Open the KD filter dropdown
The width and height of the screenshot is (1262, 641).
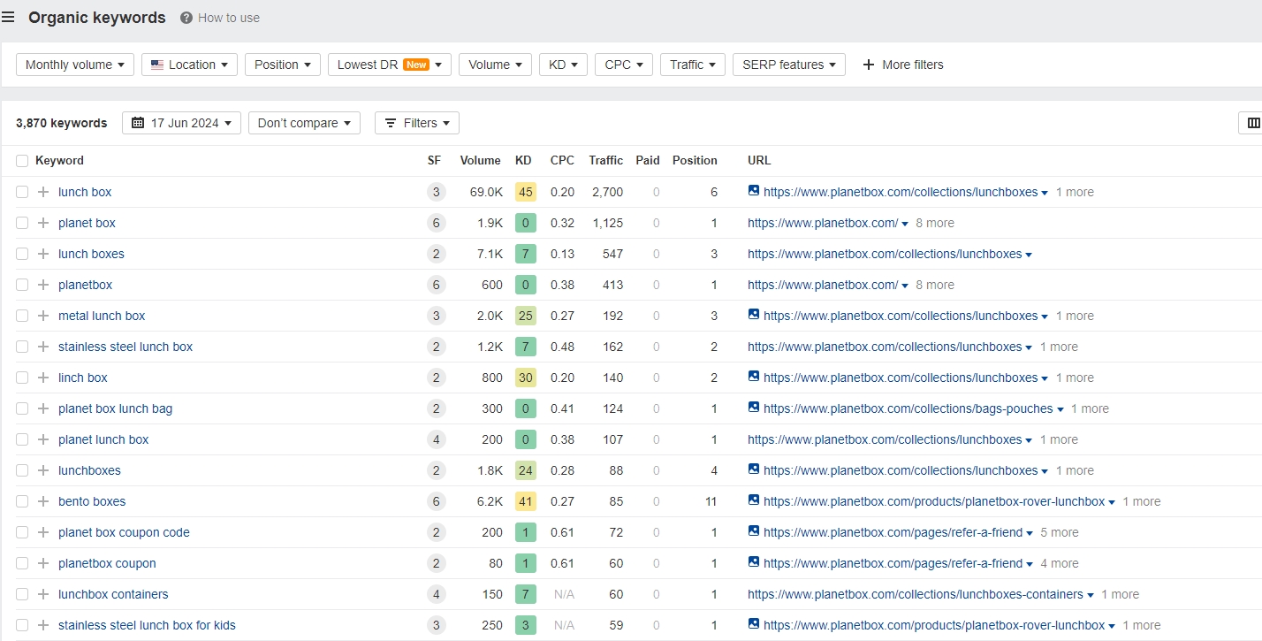563,65
